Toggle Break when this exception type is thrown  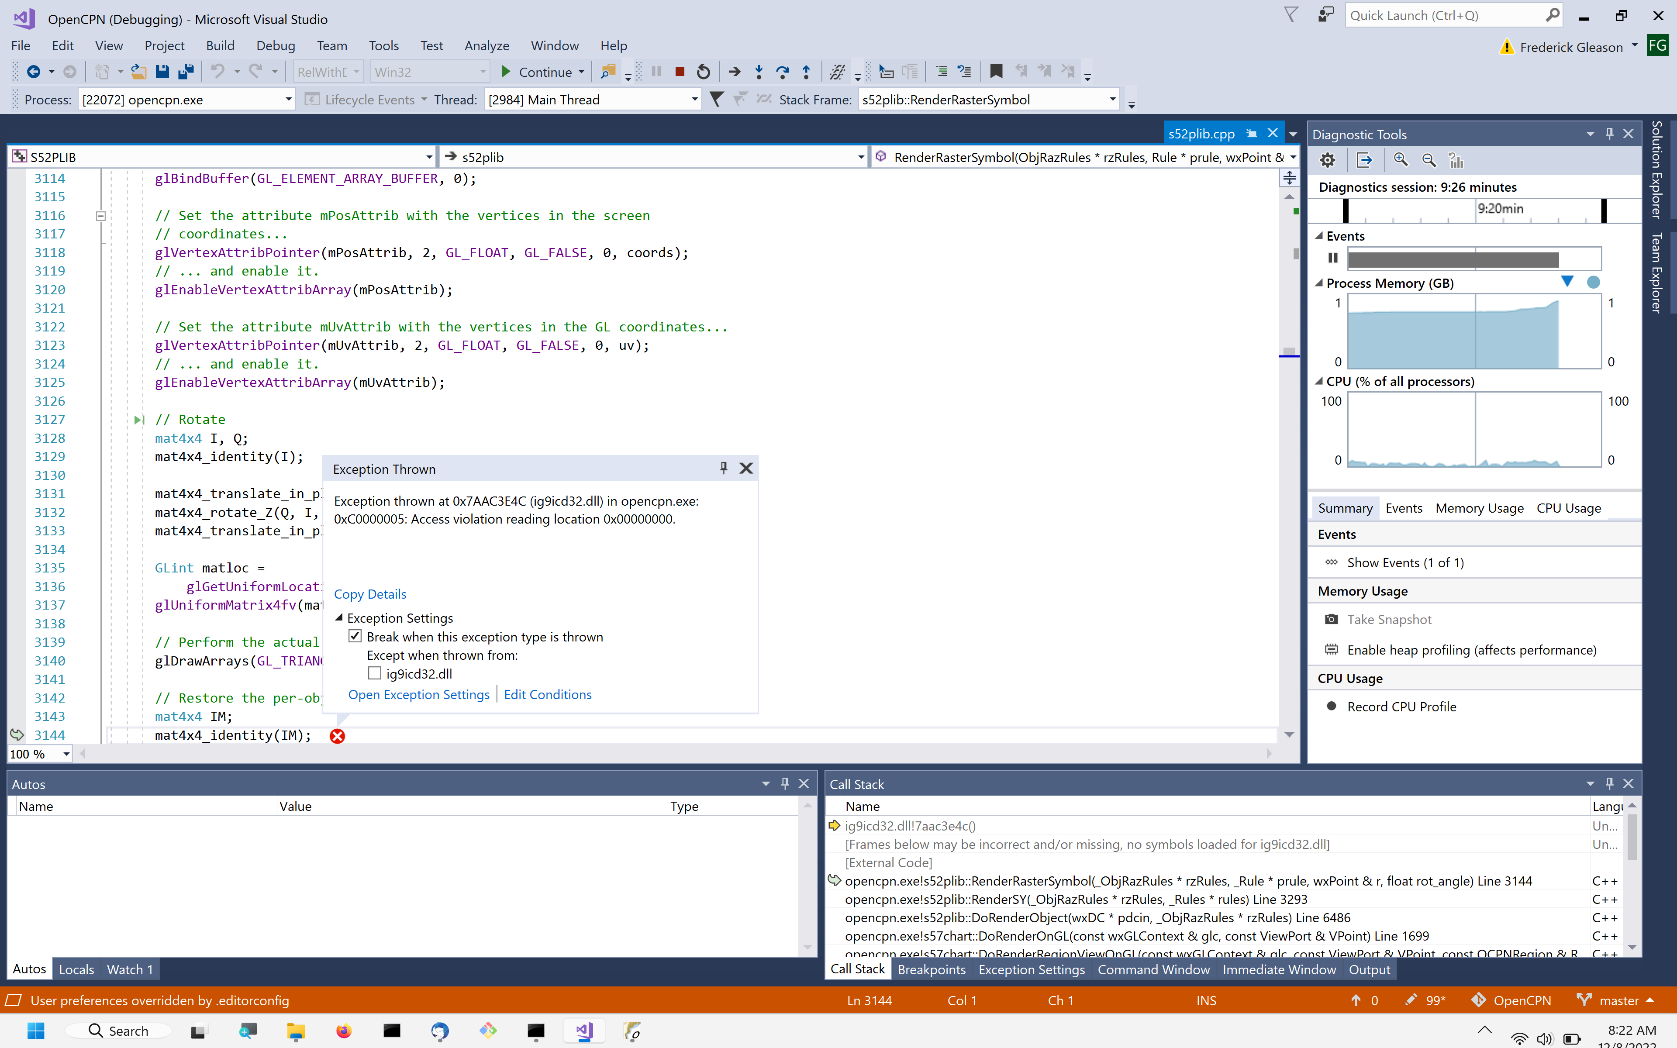[355, 636]
